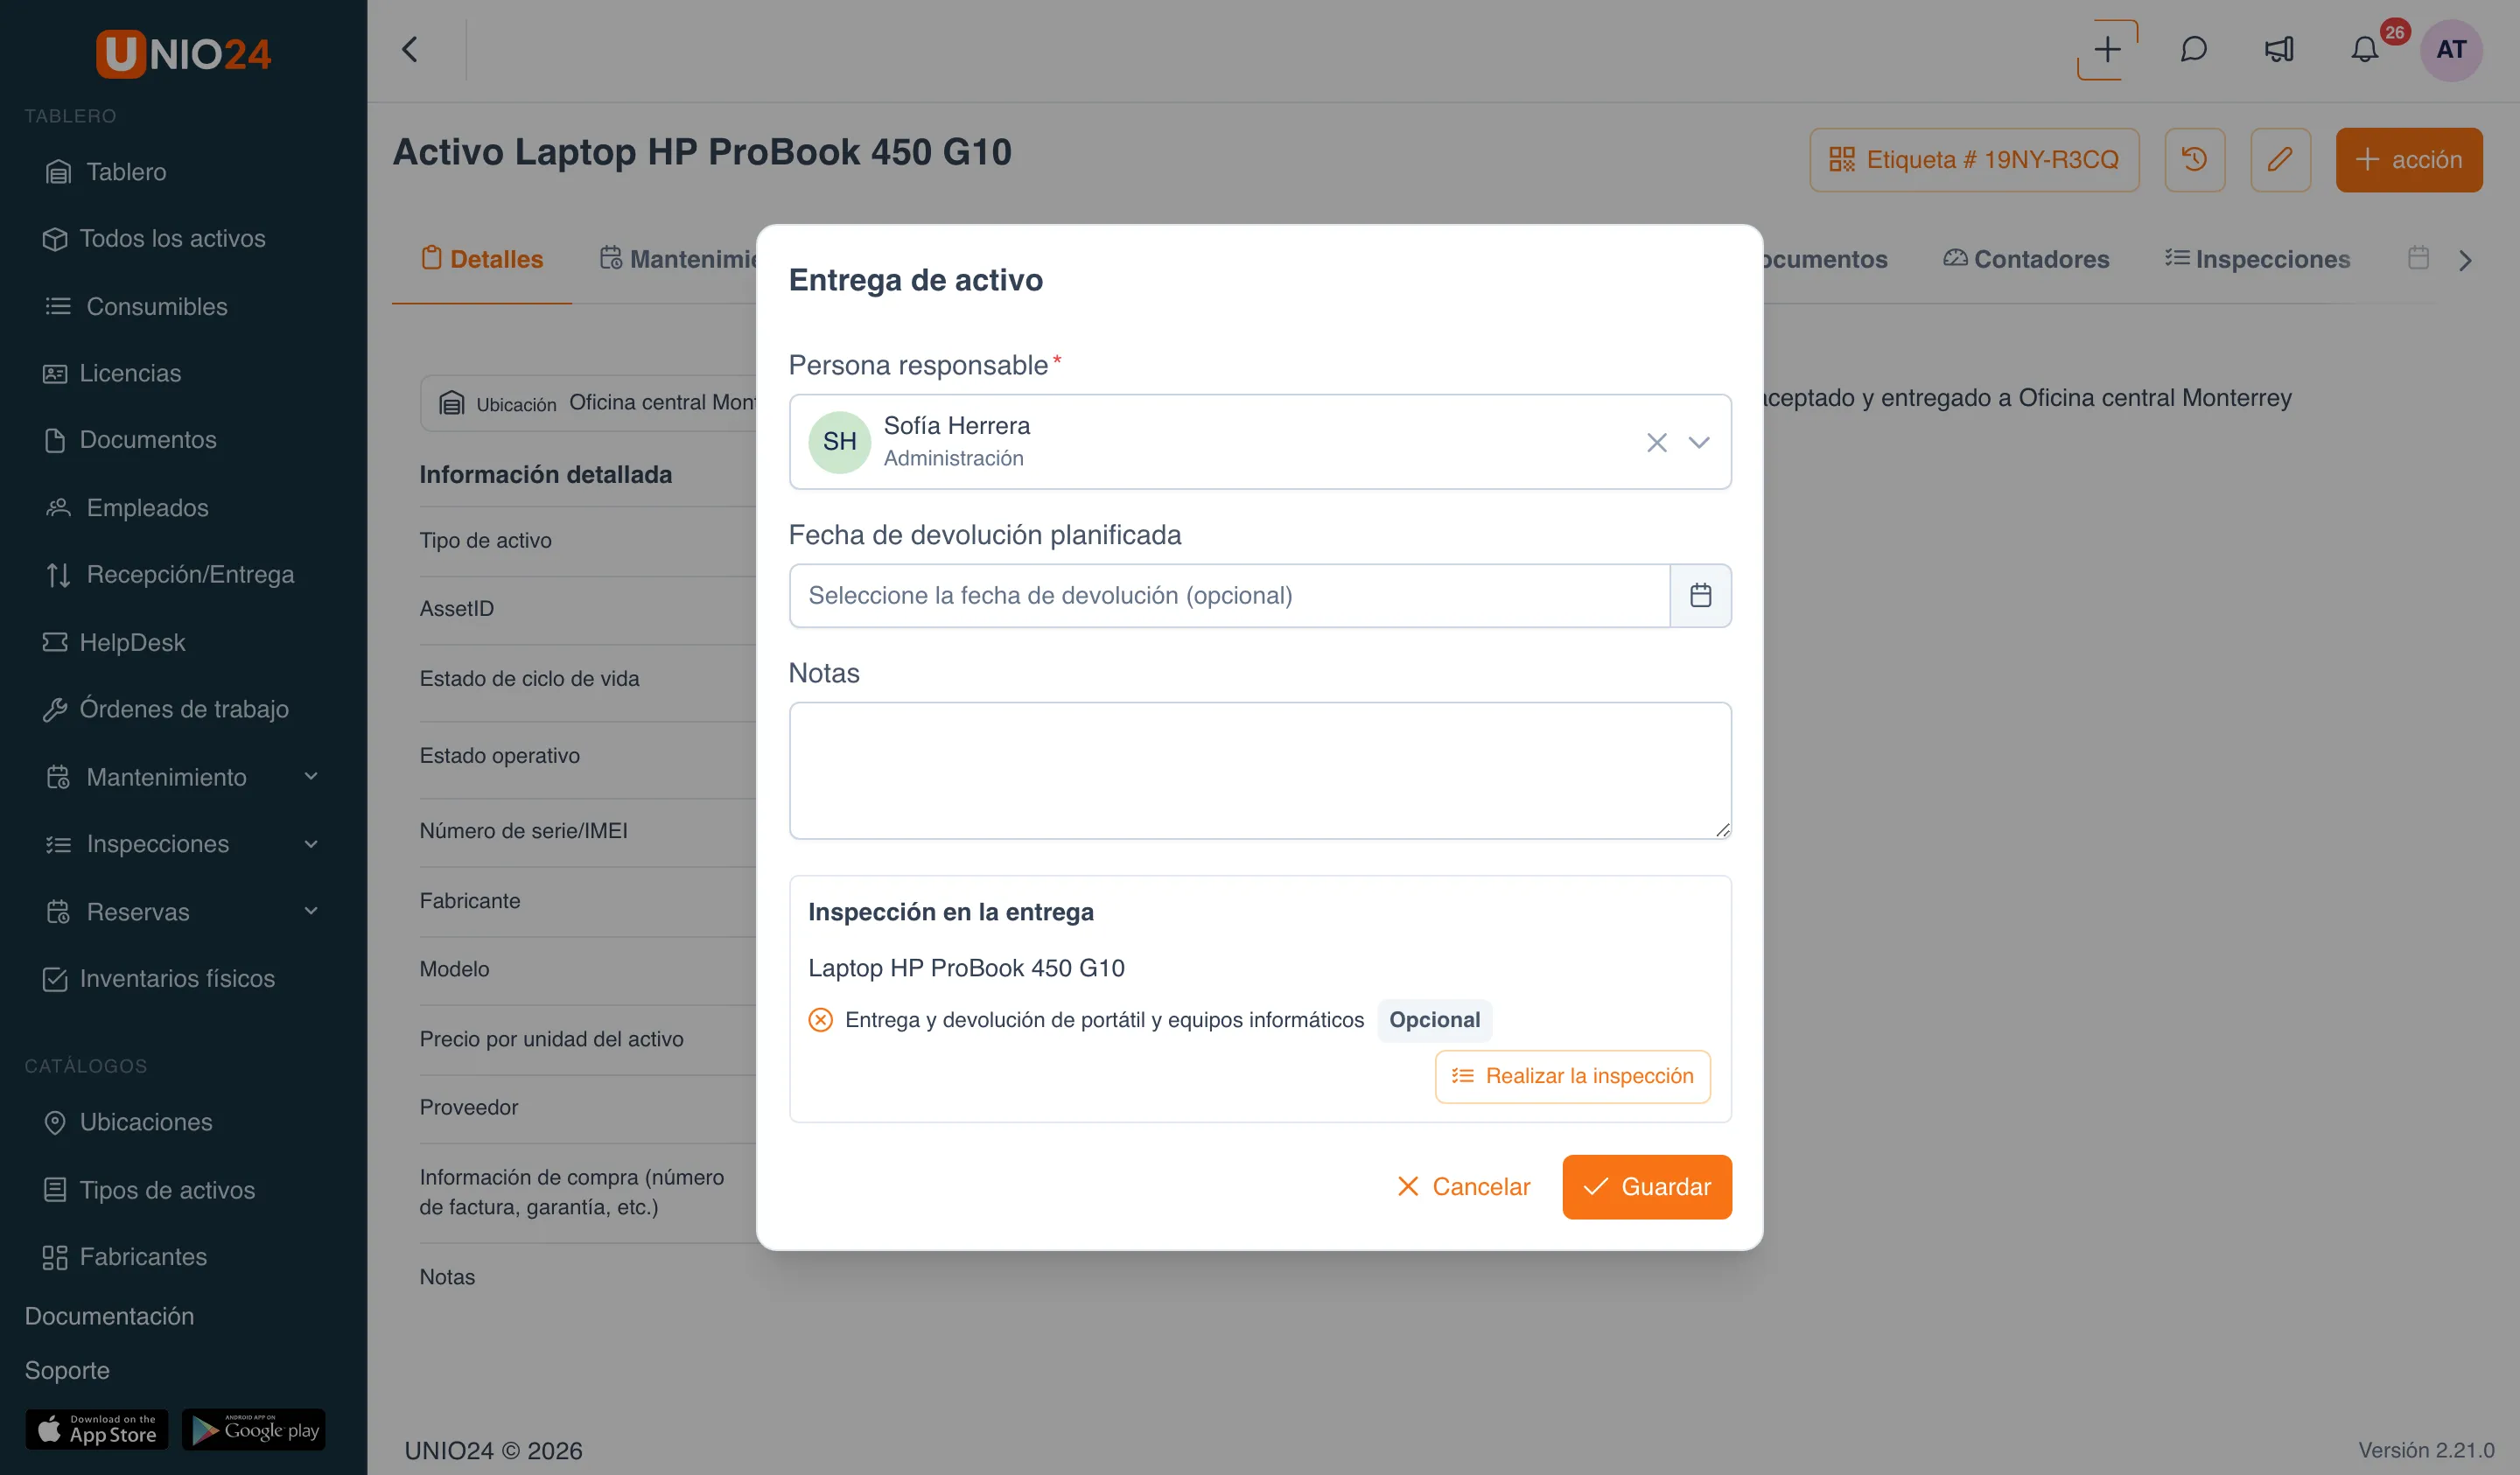Open the notifications bell

2364,50
